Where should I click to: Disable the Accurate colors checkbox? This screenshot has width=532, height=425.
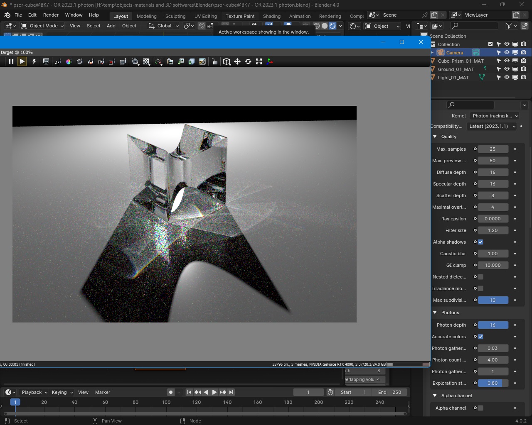(x=480, y=337)
